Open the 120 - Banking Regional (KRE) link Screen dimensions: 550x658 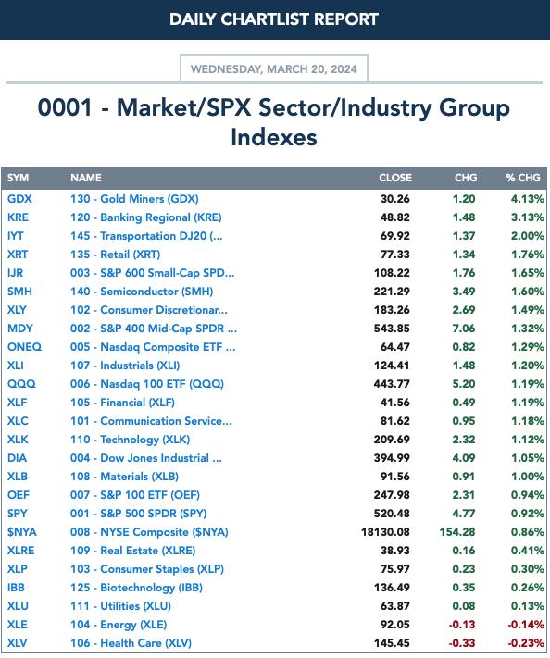click(145, 217)
